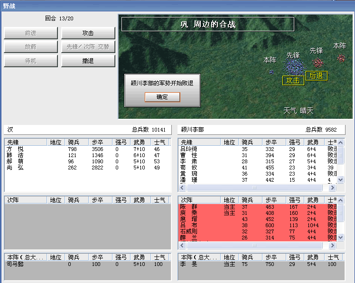Select the enemy 本阵 red unit on the map
This screenshot has width=355, height=283.
[x=340, y=58]
